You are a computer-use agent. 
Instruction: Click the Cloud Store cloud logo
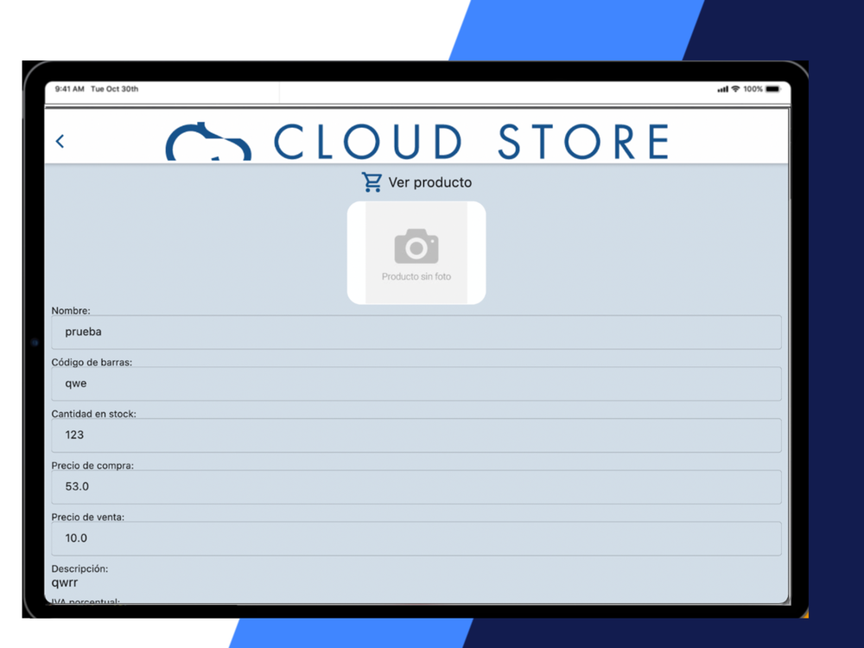208,142
